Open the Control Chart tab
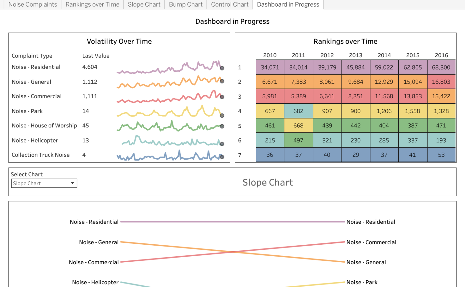Image resolution: width=465 pixels, height=287 pixels. pos(230,4)
